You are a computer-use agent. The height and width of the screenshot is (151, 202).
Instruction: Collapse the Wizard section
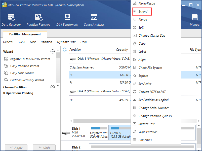coord(52,51)
